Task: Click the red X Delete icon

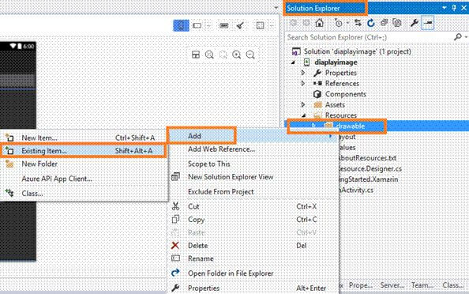Action: point(175,246)
